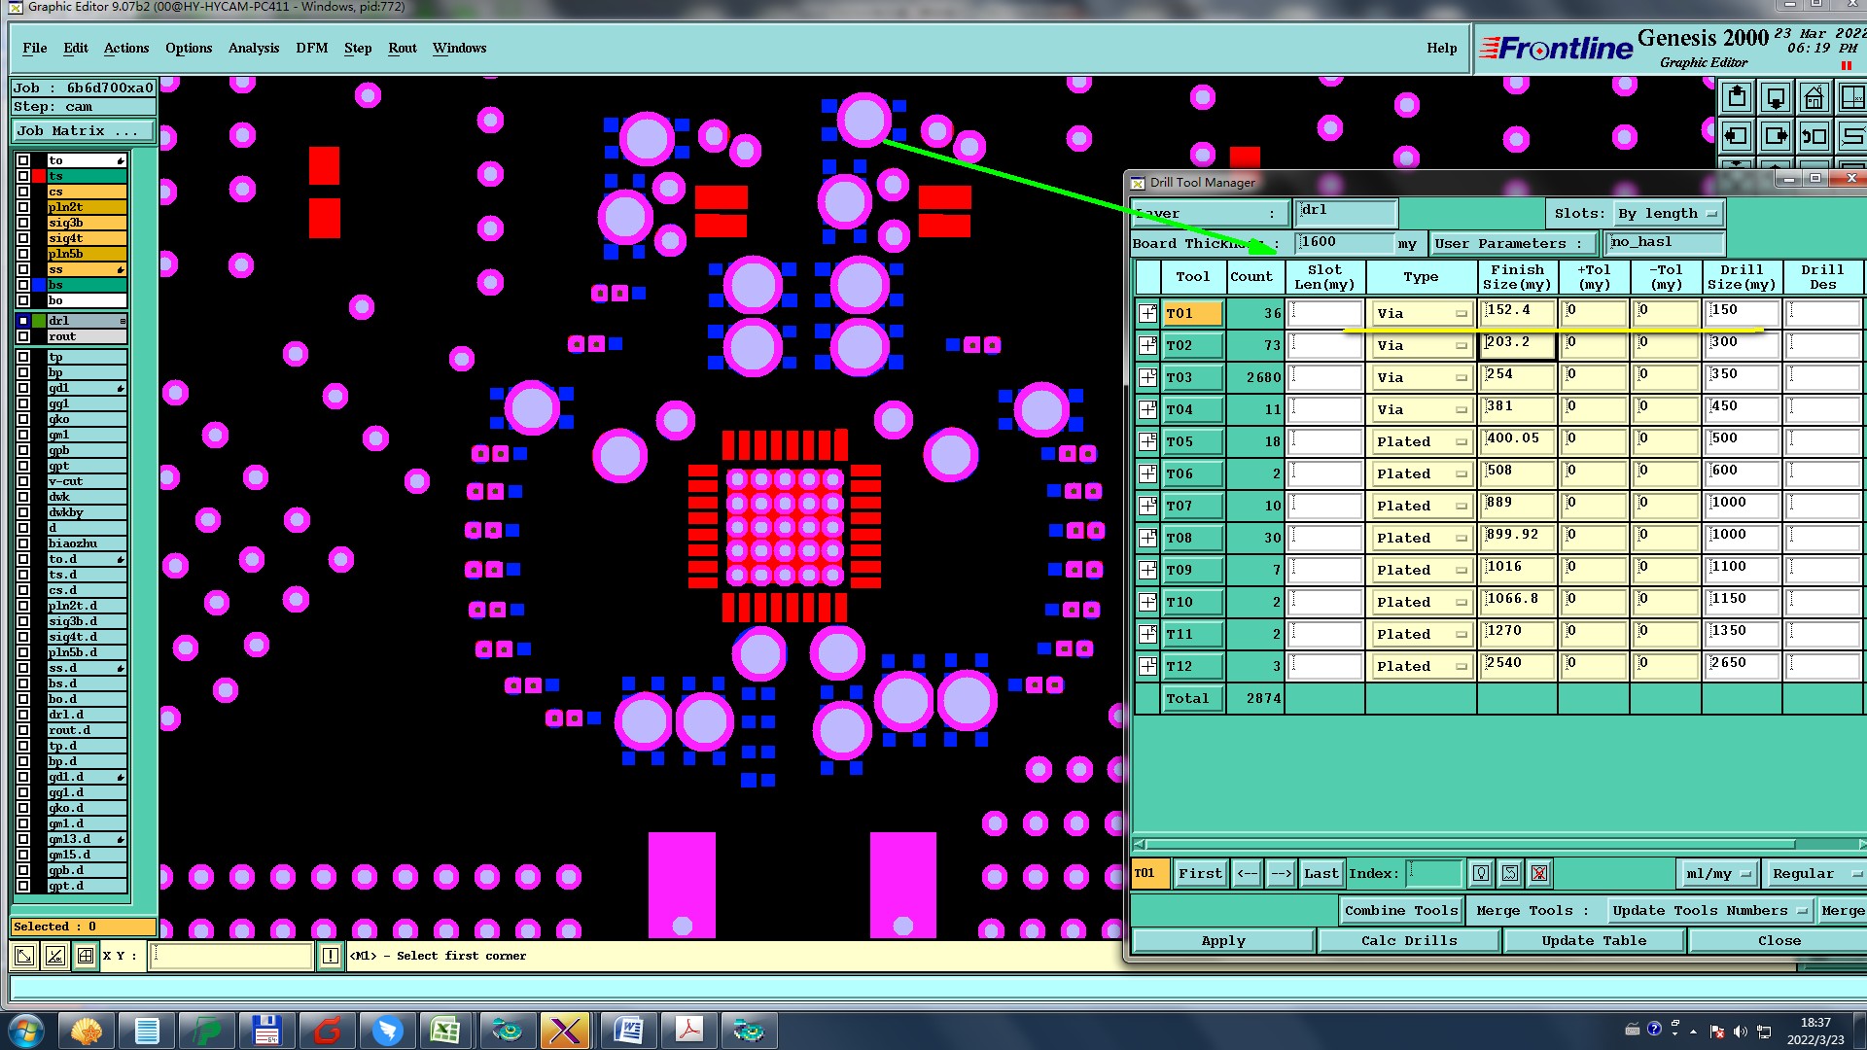Image resolution: width=1867 pixels, height=1050 pixels.
Task: Click the red color swatch of ts layer
Action: (39, 176)
